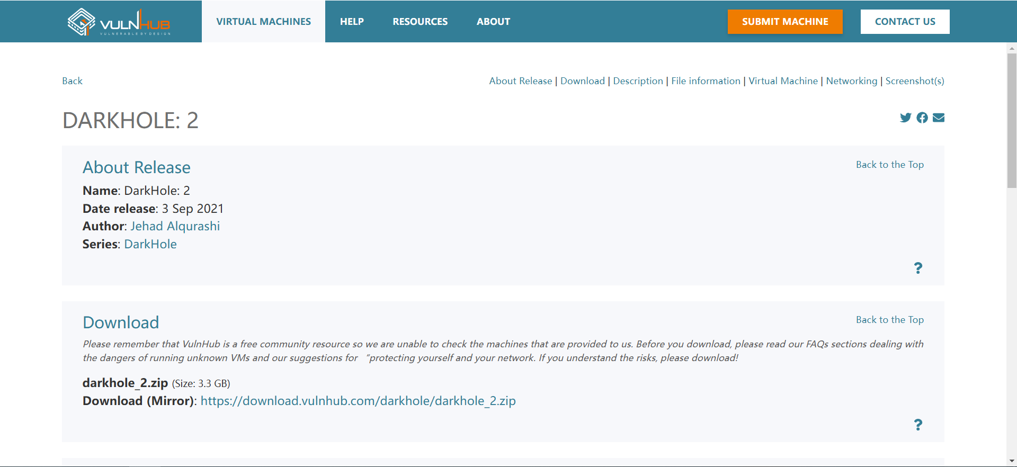Open the DarkHole series link

[x=150, y=244]
